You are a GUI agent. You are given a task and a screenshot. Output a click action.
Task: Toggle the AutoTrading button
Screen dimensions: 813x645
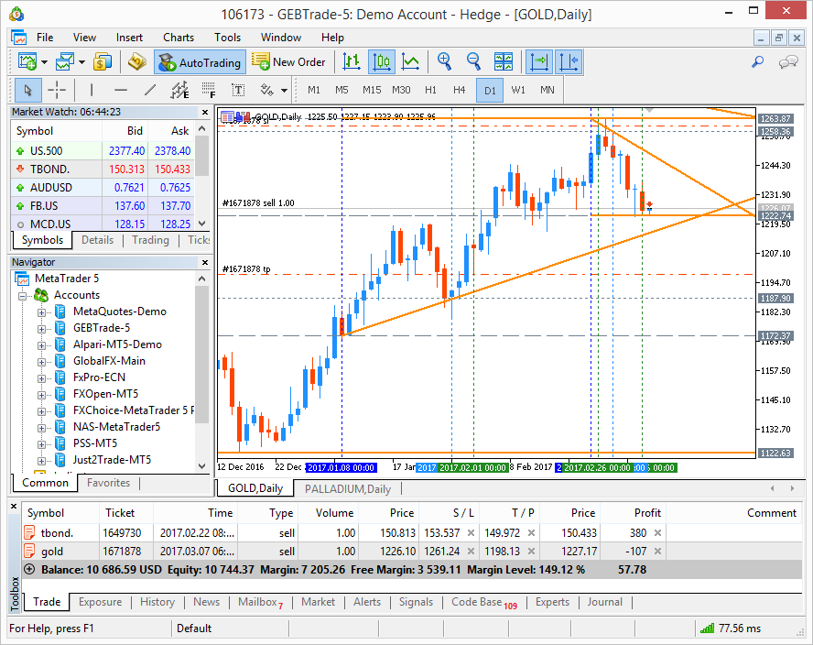(x=200, y=62)
